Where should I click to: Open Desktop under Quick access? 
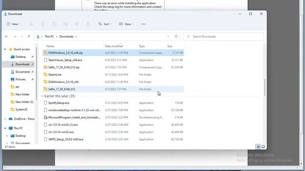(20, 57)
